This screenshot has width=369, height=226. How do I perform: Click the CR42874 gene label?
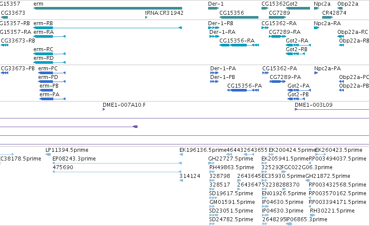coord(334,13)
